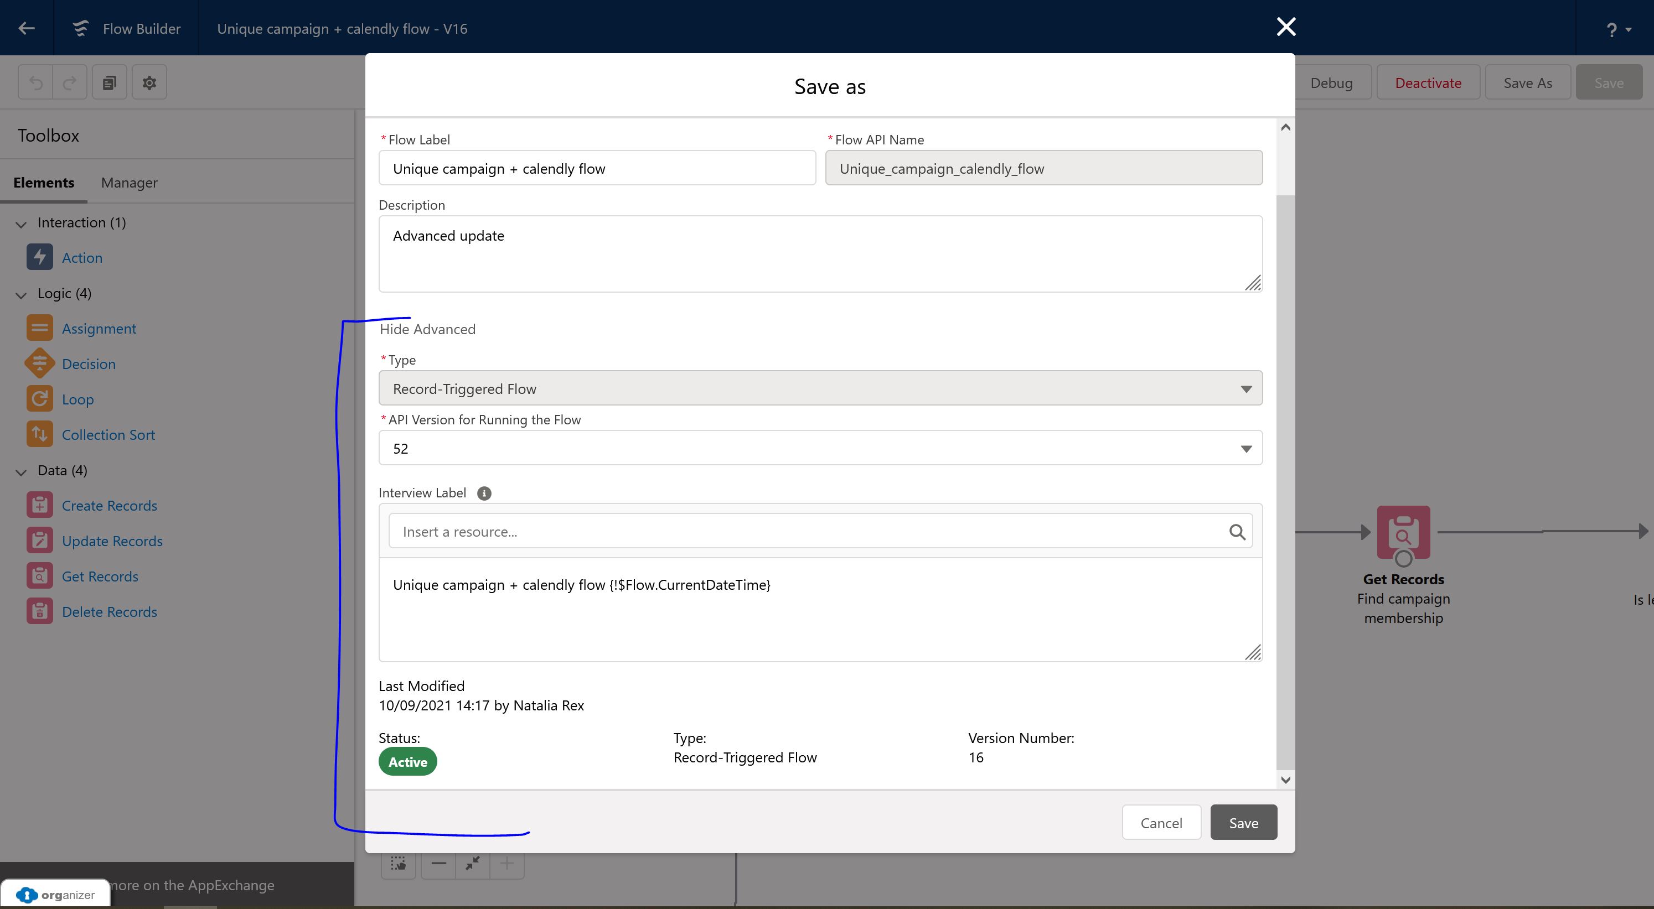Select the Update Records element icon
Screen dimensions: 1654x909
39,540
